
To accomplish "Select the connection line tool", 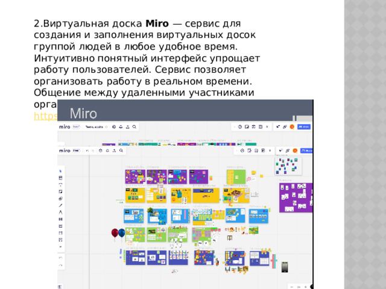I will [60, 205].
